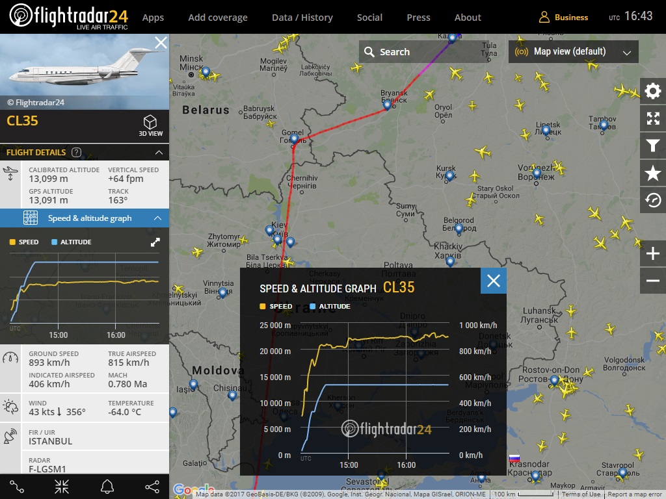Viewport: 666px width, 499px height.
Task: Click the Business account link
Action: click(563, 18)
